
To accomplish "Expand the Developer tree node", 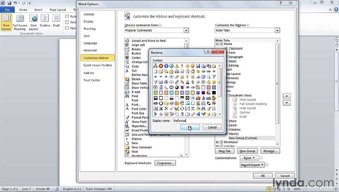I will pyautogui.click(x=217, y=142).
